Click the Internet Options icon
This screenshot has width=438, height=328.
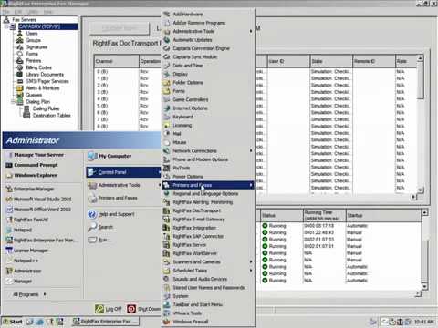167,108
